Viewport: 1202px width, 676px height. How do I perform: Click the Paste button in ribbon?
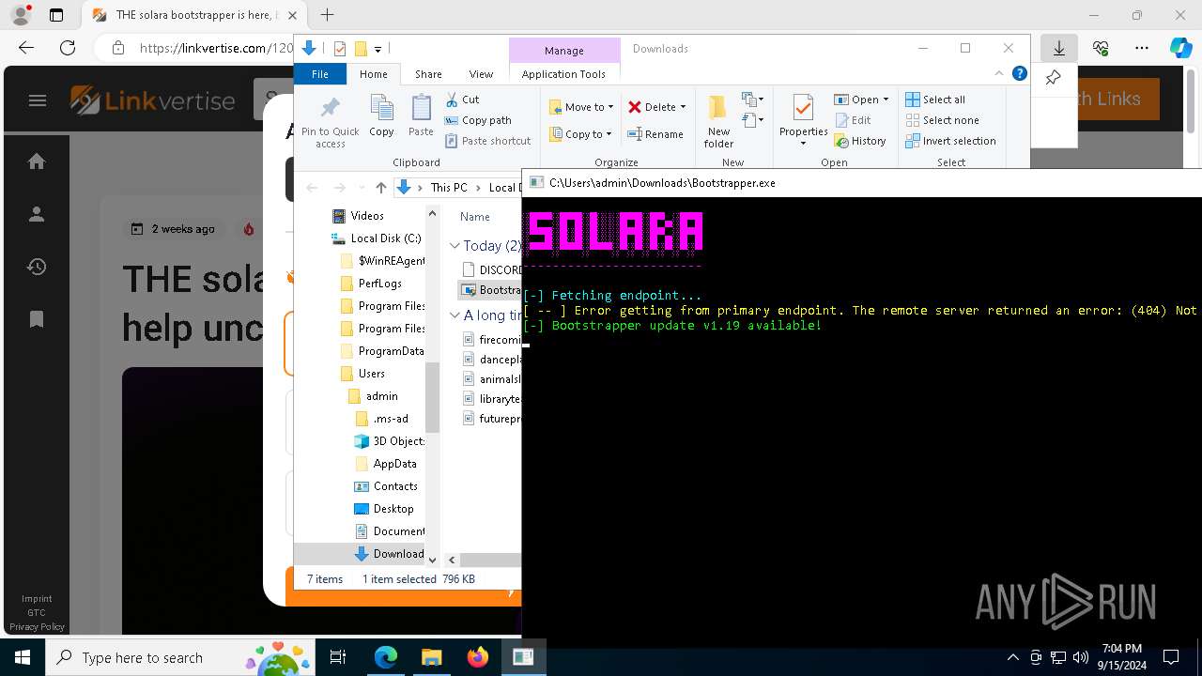click(x=421, y=116)
